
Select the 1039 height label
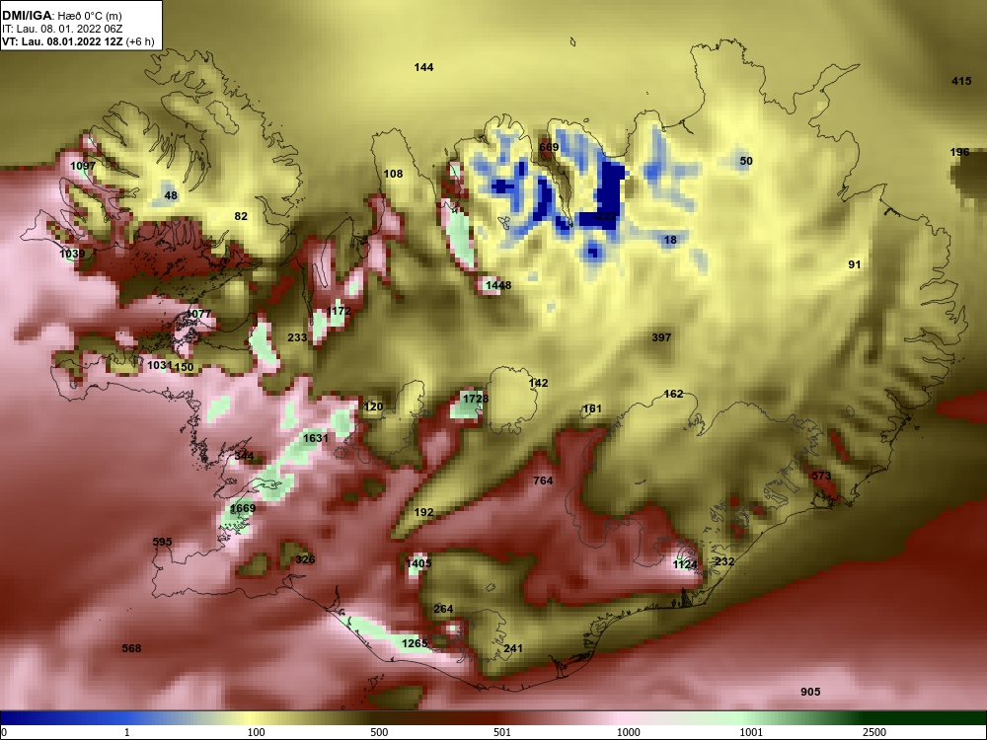click(x=72, y=255)
